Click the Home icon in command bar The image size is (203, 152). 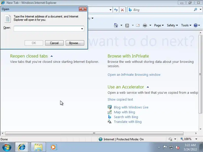pyautogui.click(x=116, y=25)
